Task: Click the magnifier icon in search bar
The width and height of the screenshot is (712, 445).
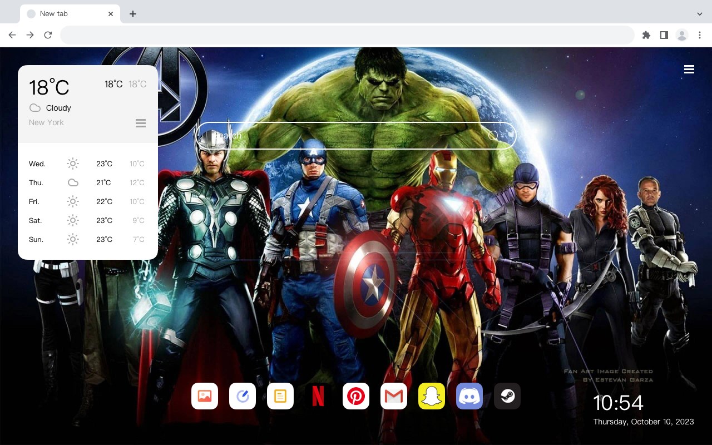Action: 493,135
